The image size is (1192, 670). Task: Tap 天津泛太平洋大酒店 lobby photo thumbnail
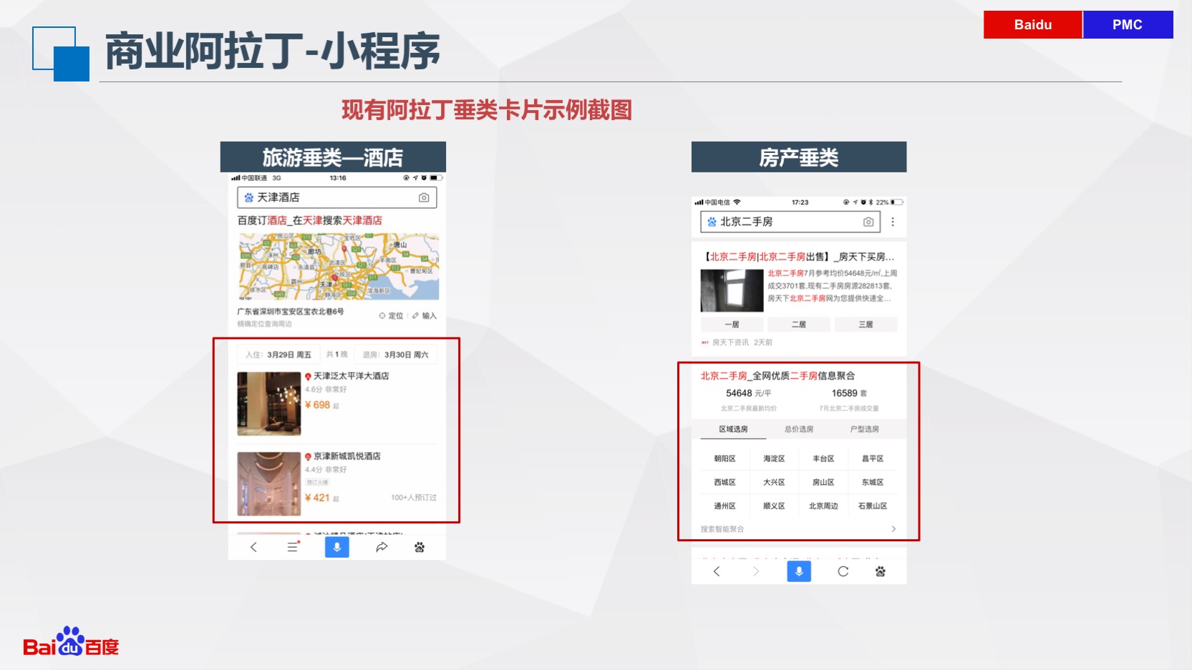tap(269, 404)
